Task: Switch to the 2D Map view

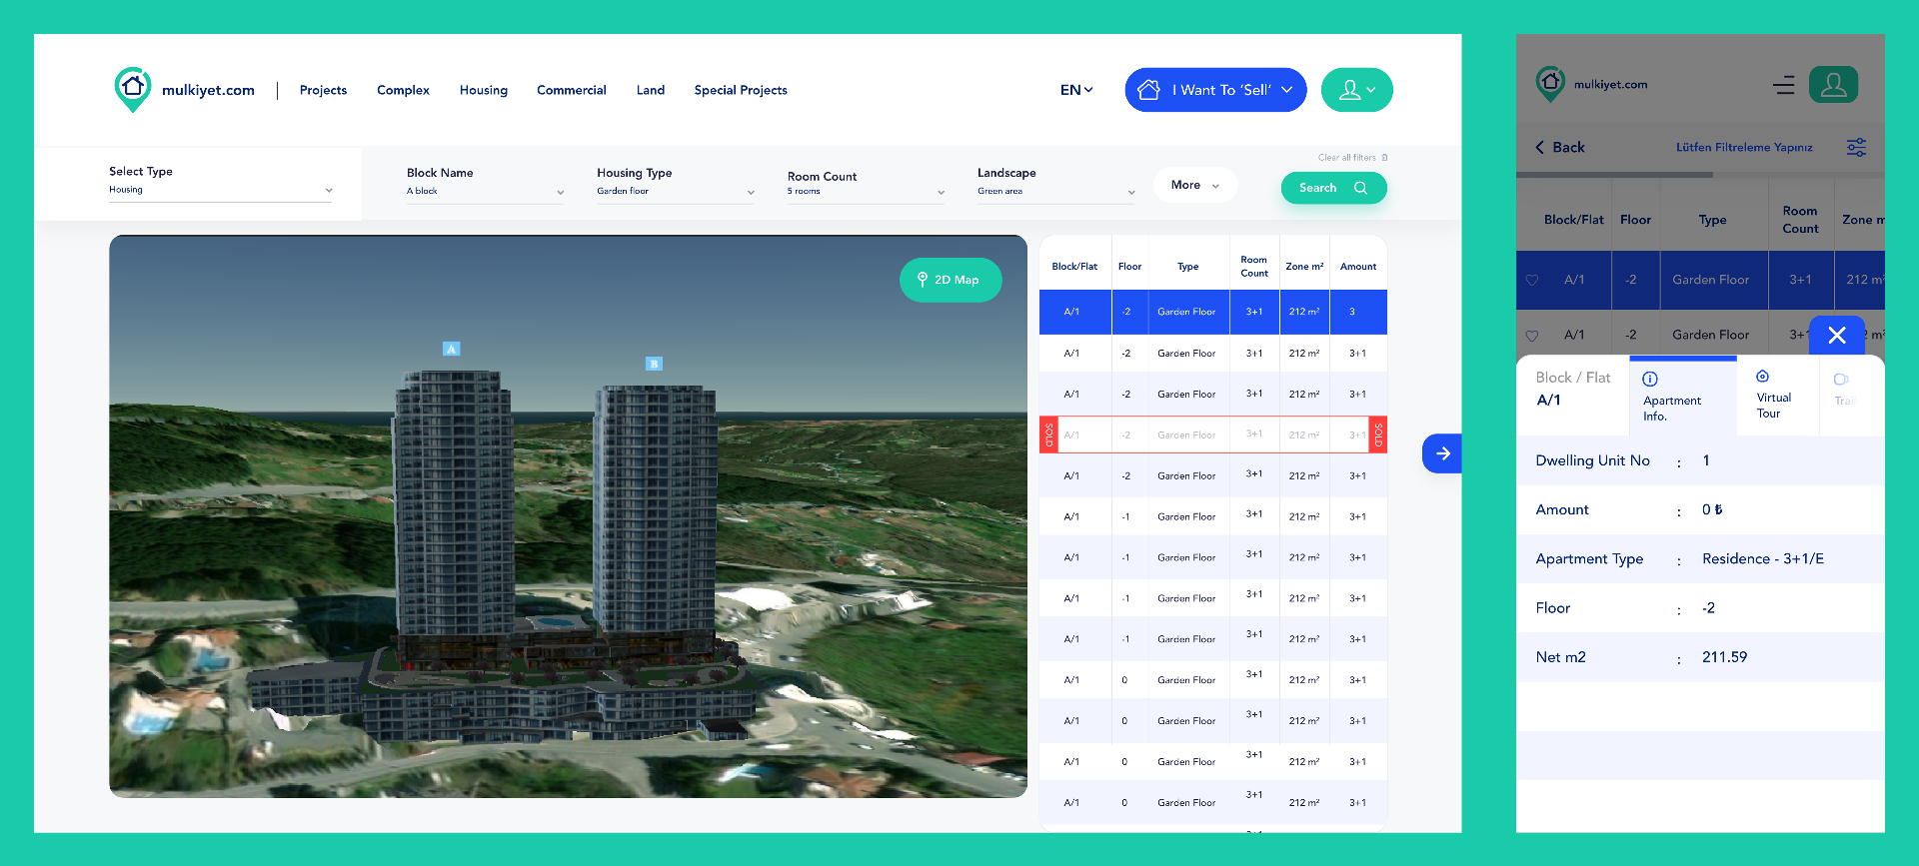Action: coord(951,280)
